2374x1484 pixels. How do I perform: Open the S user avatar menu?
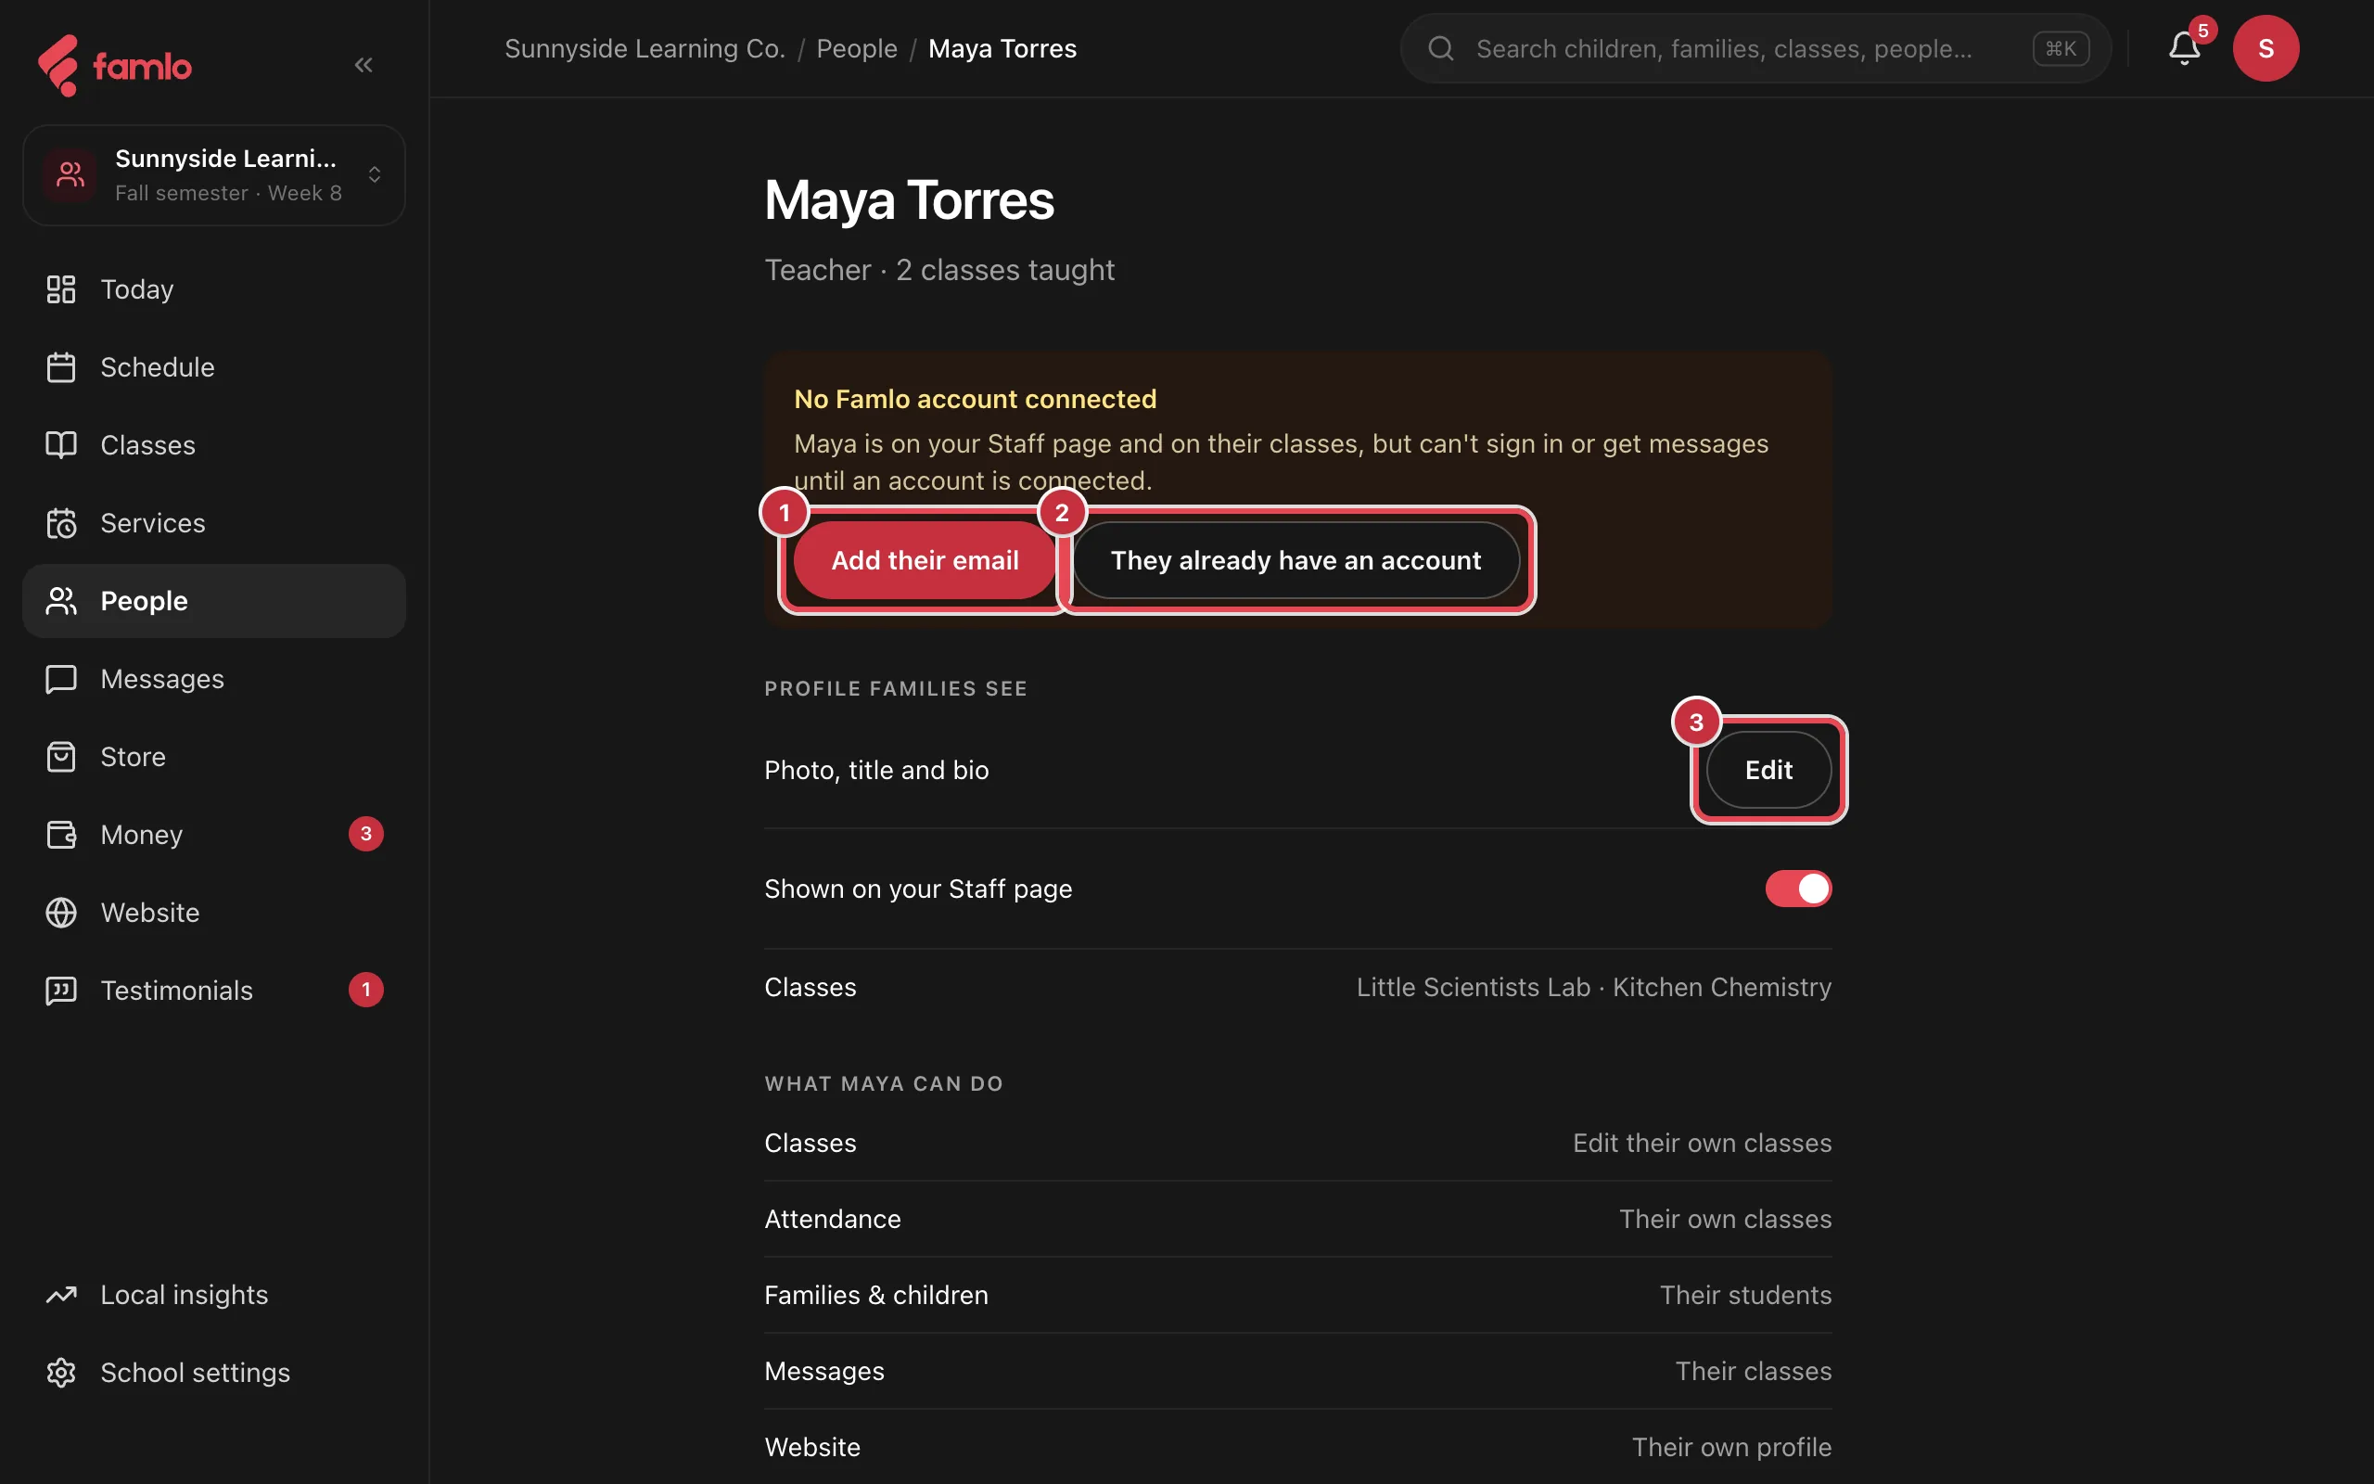pos(2266,48)
